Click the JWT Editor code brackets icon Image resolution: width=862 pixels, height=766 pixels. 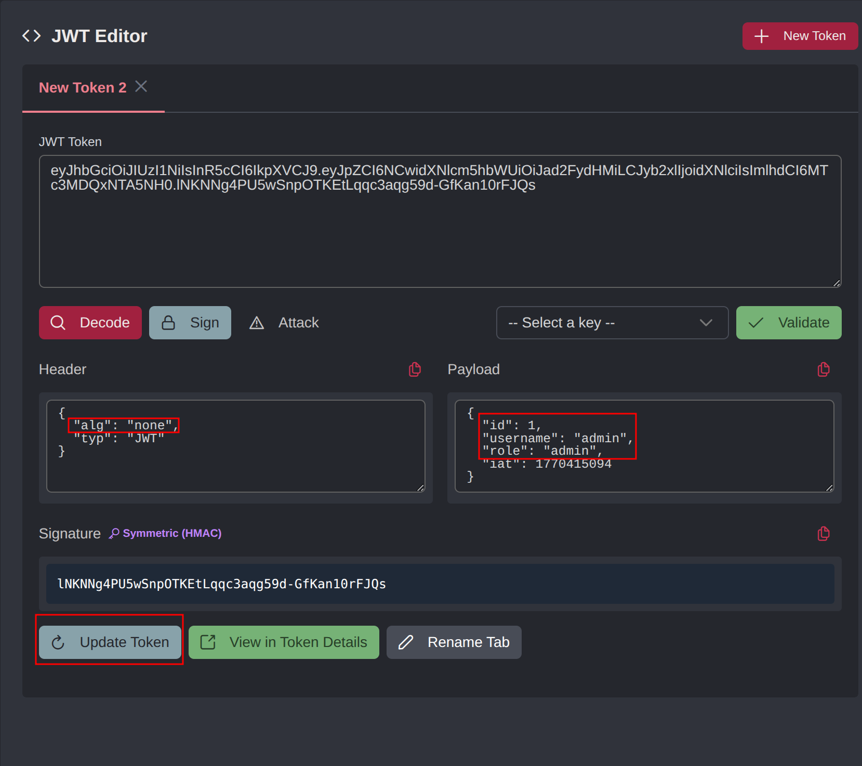point(31,36)
